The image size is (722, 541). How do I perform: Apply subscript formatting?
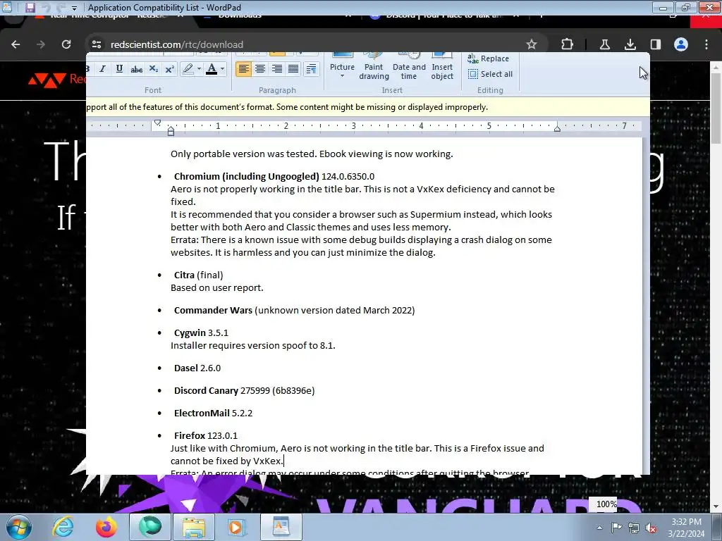pos(153,69)
